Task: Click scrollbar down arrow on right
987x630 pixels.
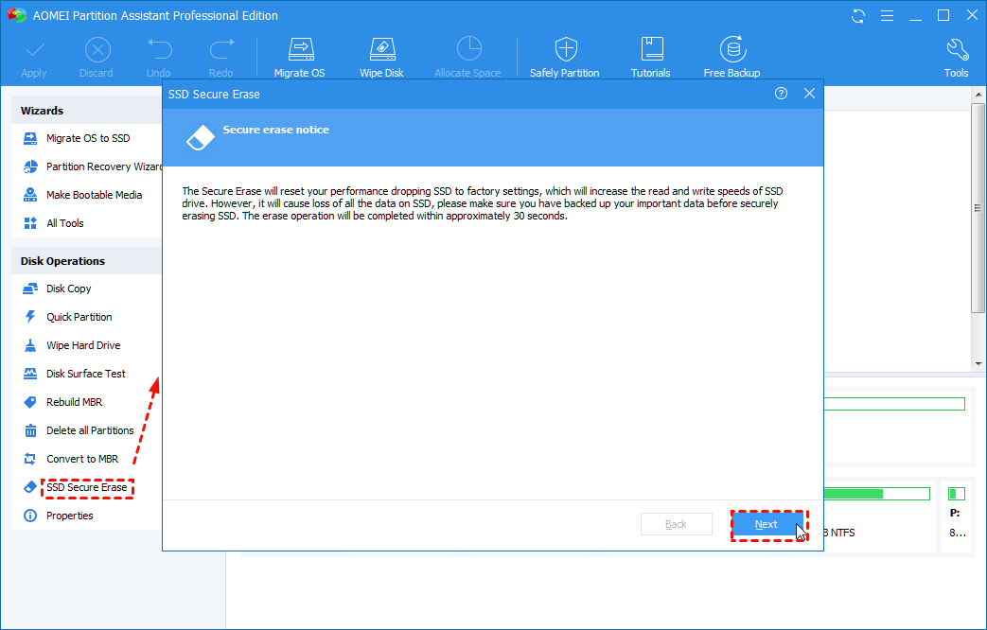Action: 978,364
